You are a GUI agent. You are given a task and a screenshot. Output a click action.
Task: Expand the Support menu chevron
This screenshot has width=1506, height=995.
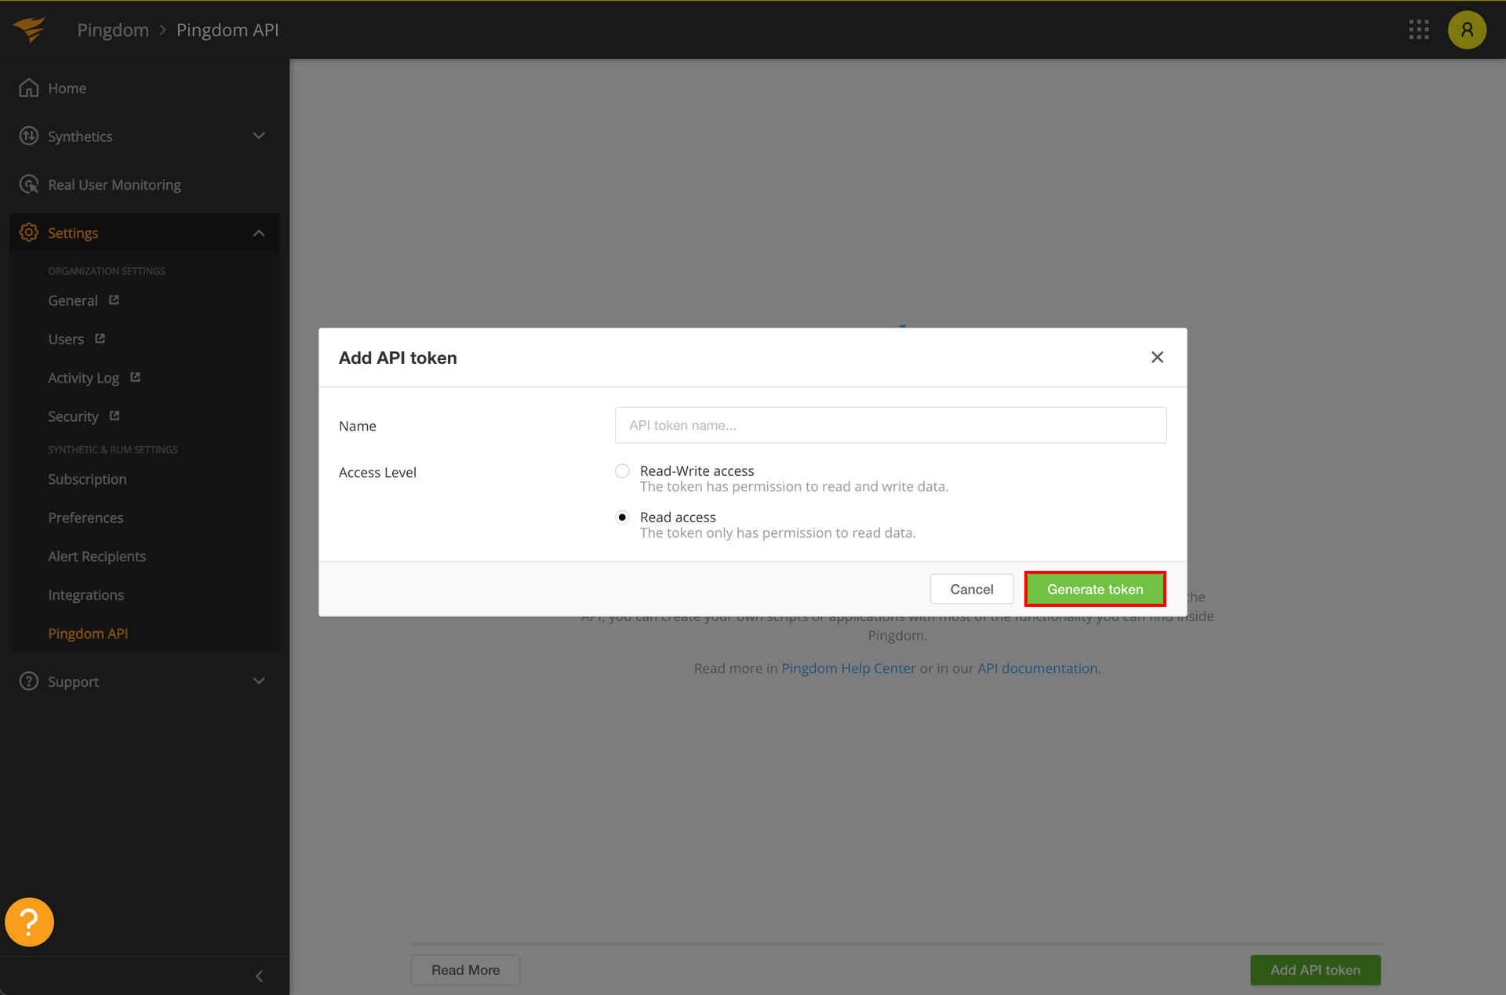pos(259,681)
